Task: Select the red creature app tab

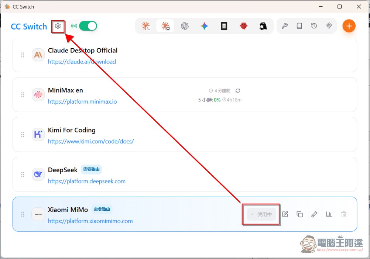Action: click(243, 26)
